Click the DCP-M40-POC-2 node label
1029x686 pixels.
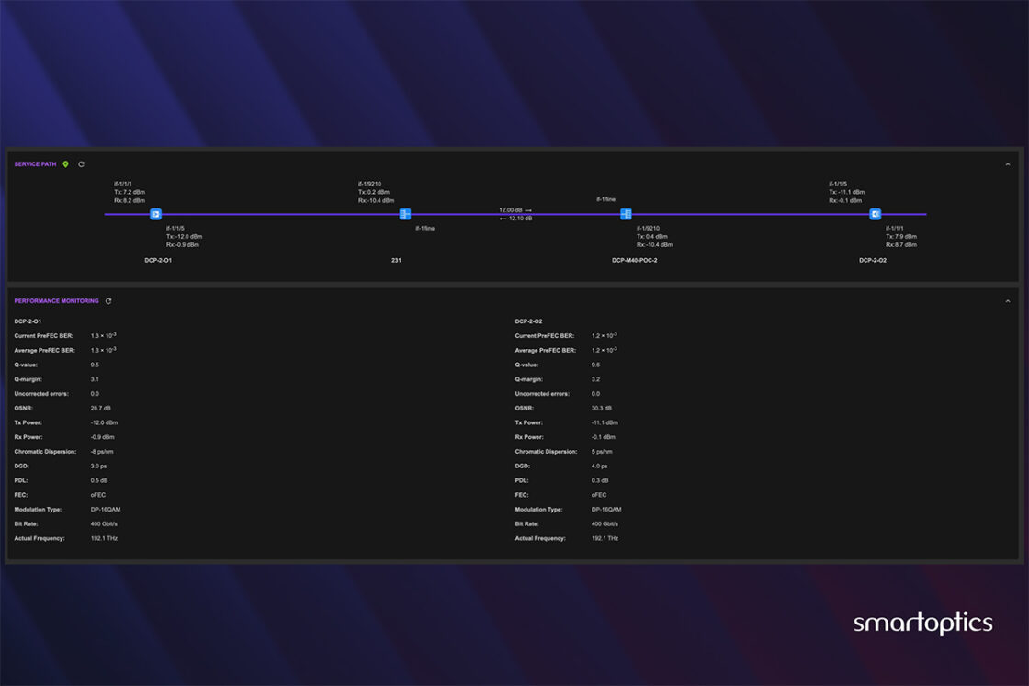(x=634, y=261)
